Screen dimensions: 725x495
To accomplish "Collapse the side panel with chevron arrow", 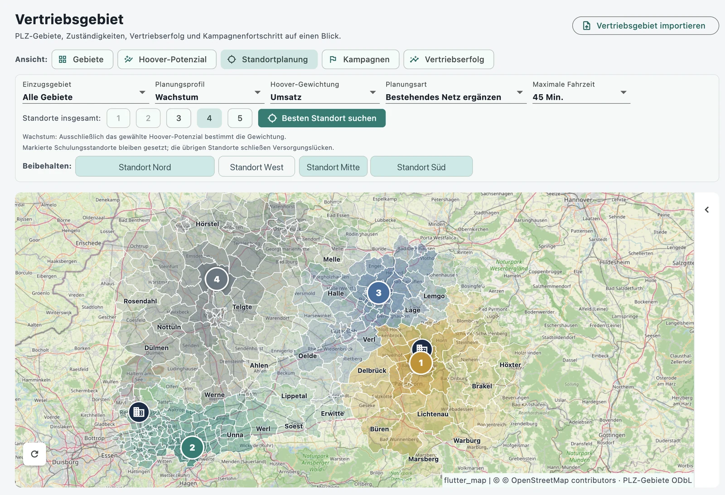I will click(706, 210).
